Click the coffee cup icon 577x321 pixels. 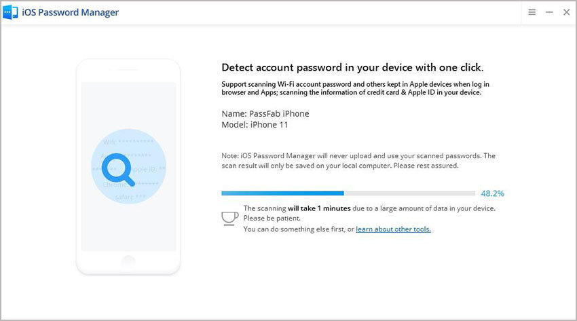(x=230, y=217)
